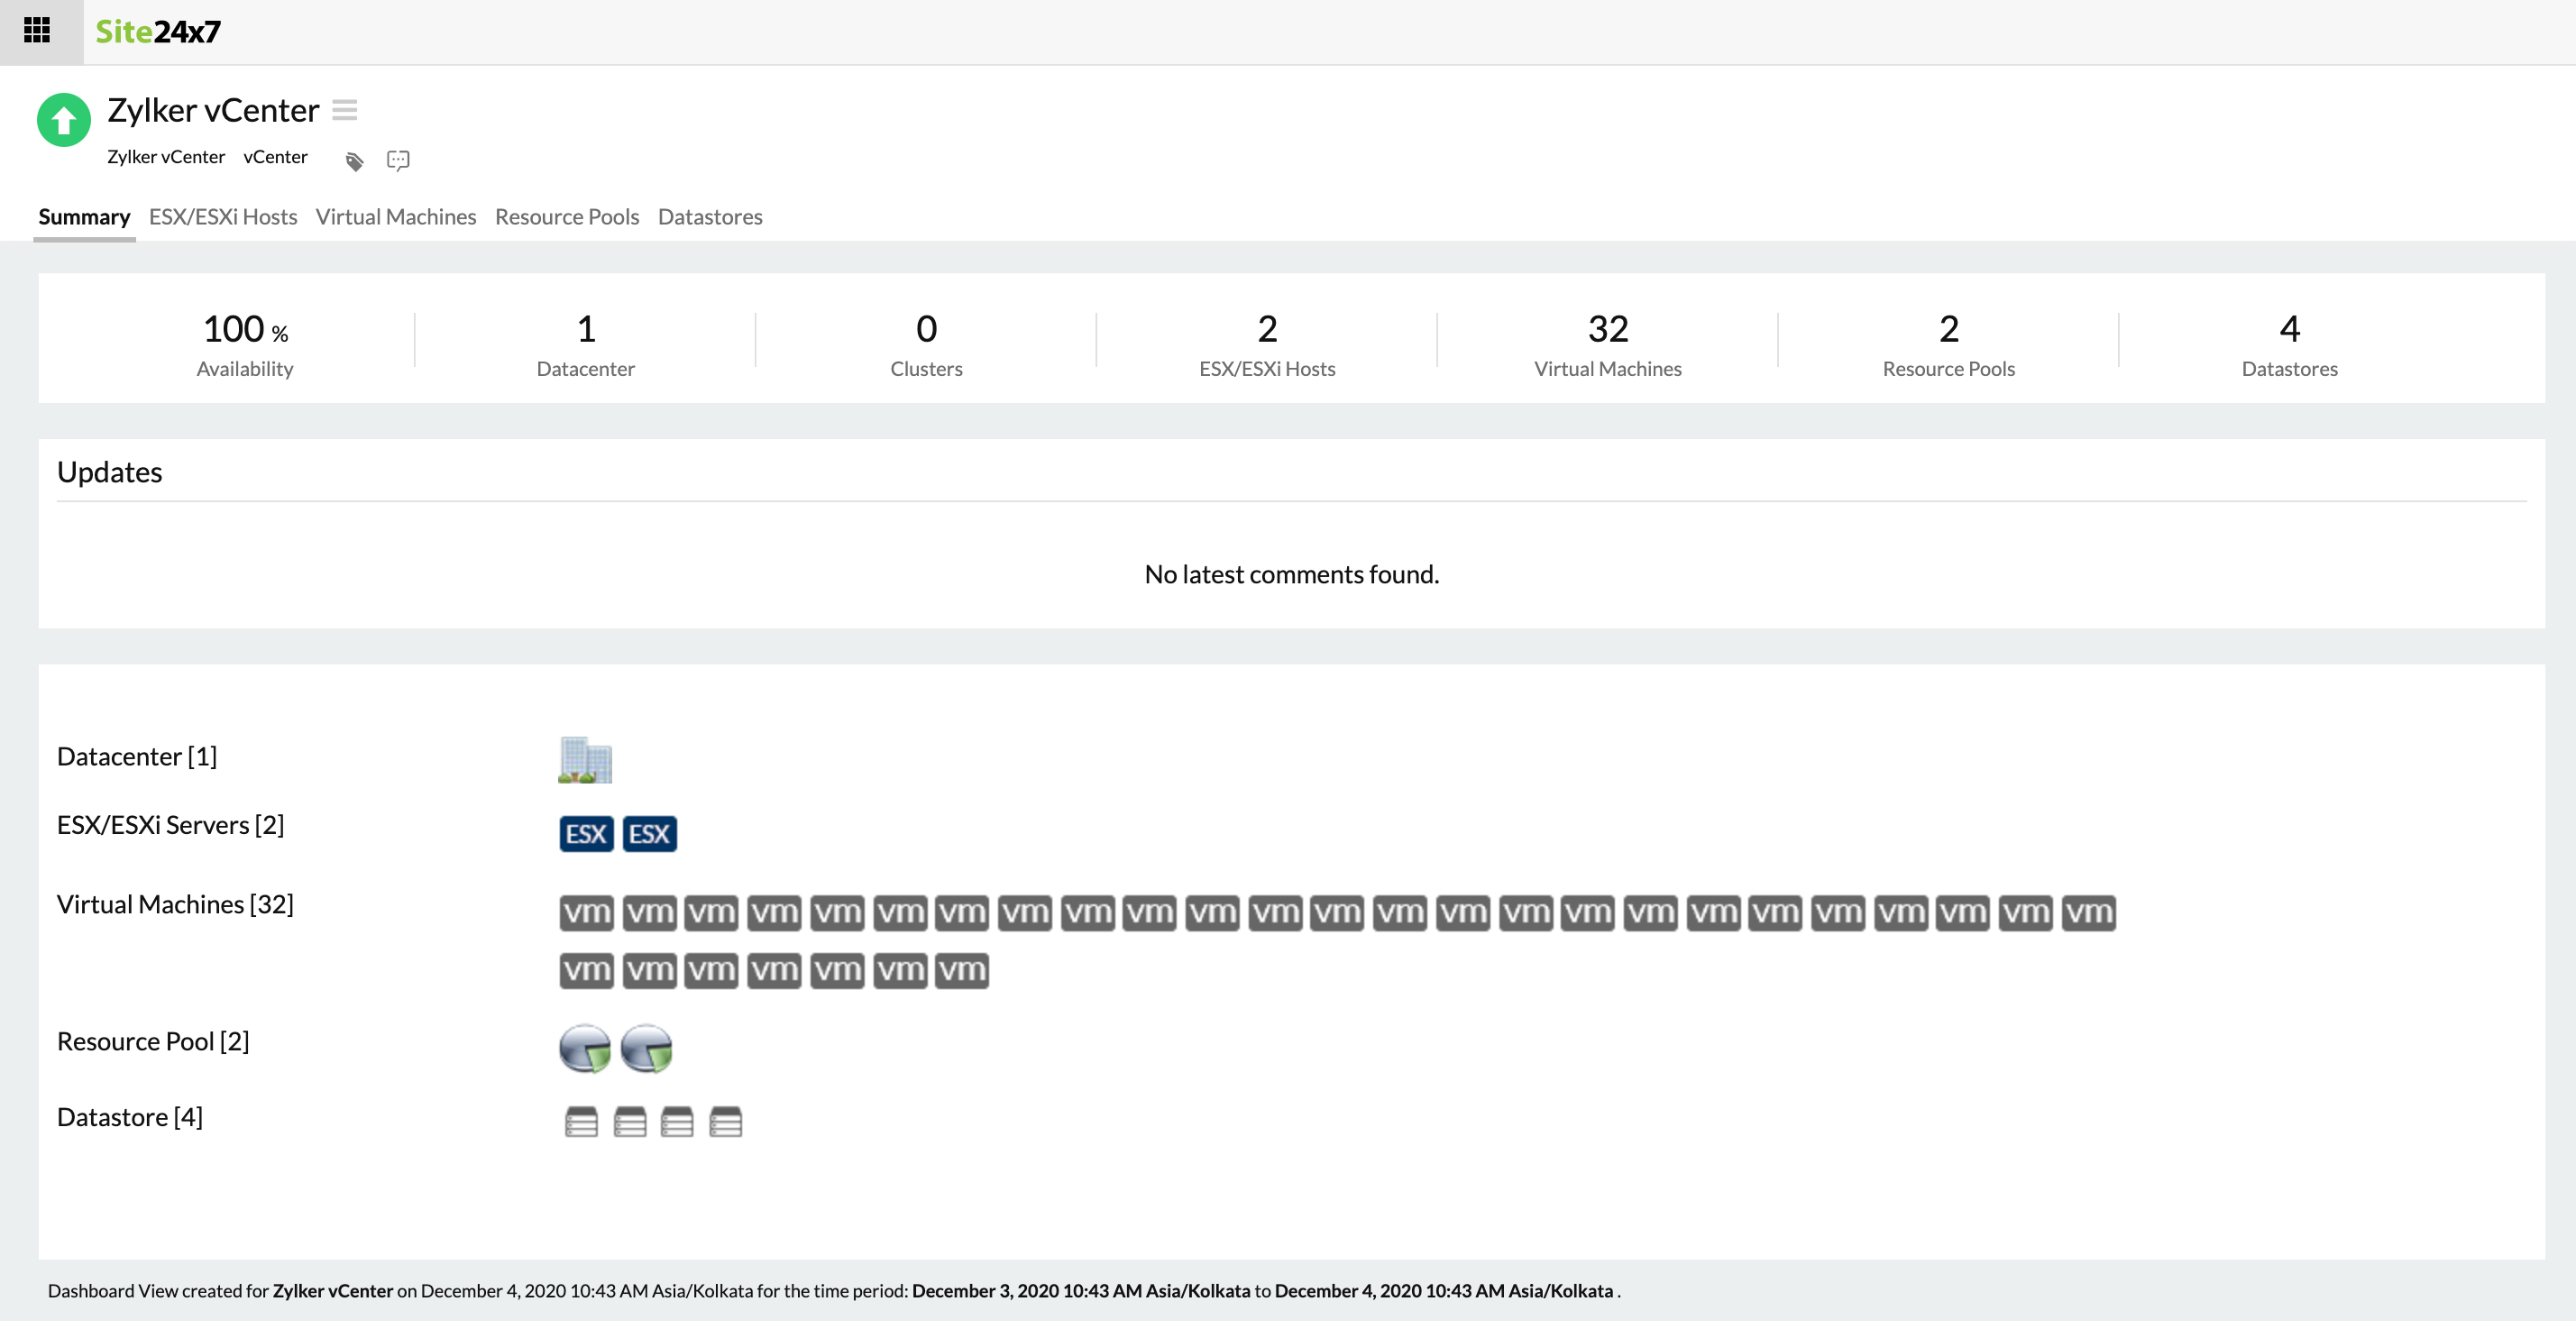This screenshot has height=1329, width=2576.
Task: Select the first Resource Pool pie icon
Action: tap(585, 1048)
